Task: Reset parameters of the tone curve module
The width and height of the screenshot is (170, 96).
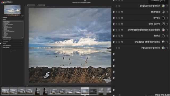Action: [x=119, y=24]
